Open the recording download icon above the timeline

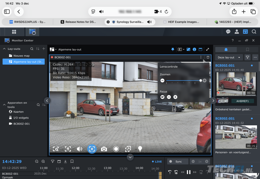pos(65,161)
